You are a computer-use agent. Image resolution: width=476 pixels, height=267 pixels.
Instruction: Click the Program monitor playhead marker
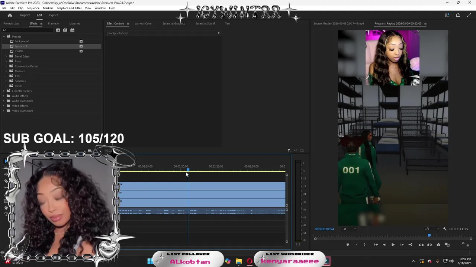pyautogui.click(x=429, y=235)
